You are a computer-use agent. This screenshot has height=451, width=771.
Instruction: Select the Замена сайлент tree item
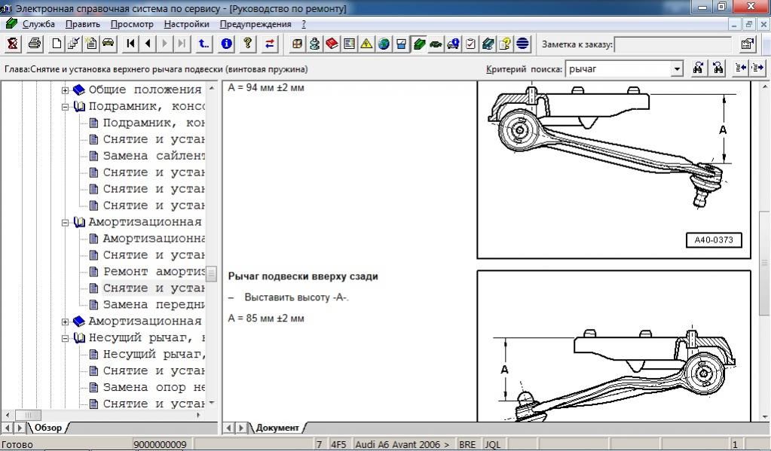pyautogui.click(x=154, y=156)
